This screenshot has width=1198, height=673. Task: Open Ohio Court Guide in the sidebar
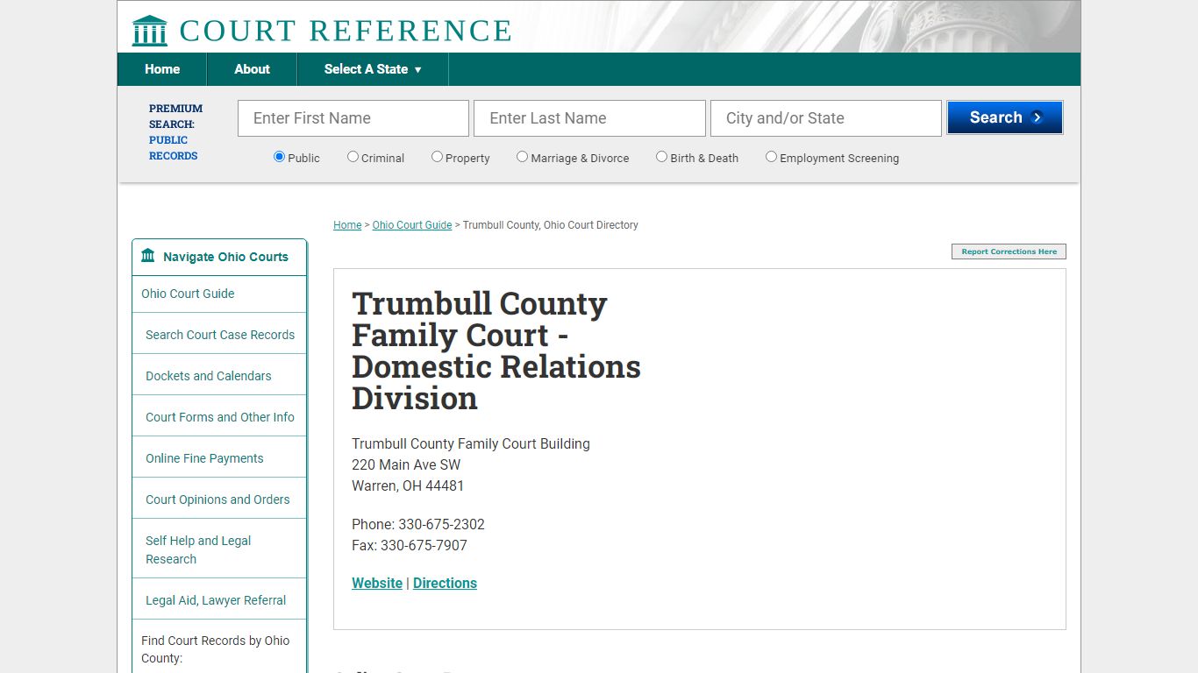coord(188,294)
